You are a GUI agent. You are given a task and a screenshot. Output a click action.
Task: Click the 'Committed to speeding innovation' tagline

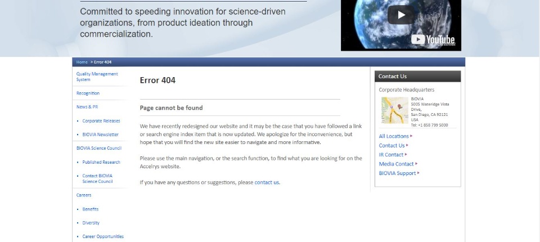(182, 23)
